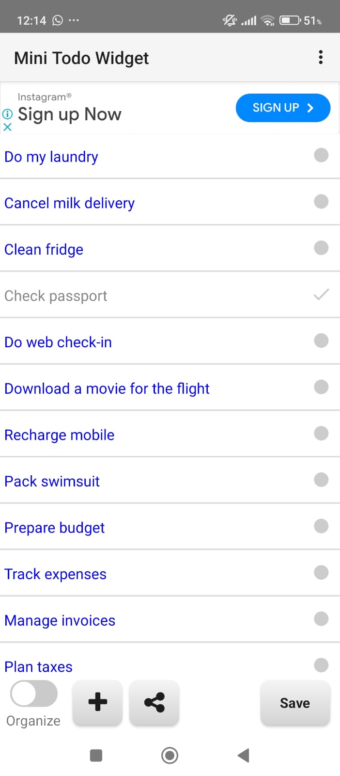340x776 pixels.
Task: Uncheck the Check passport checkmark
Action: [321, 294]
